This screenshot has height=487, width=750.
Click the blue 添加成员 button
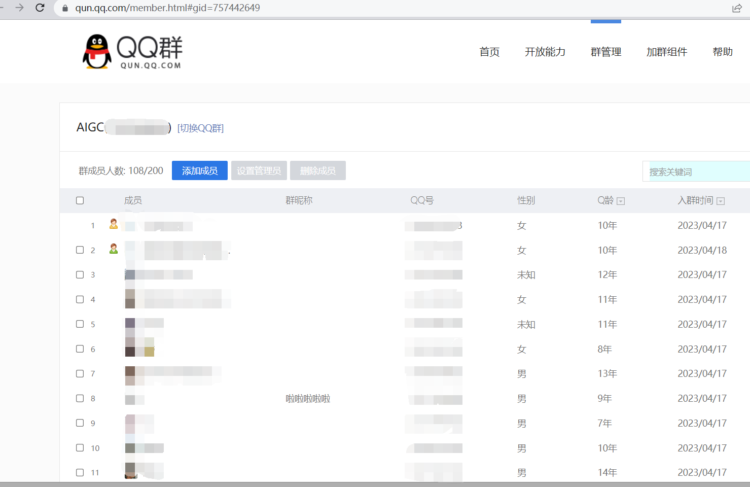(x=199, y=170)
